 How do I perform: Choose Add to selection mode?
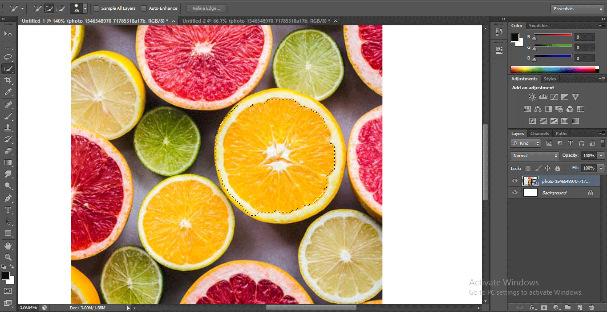coord(49,8)
